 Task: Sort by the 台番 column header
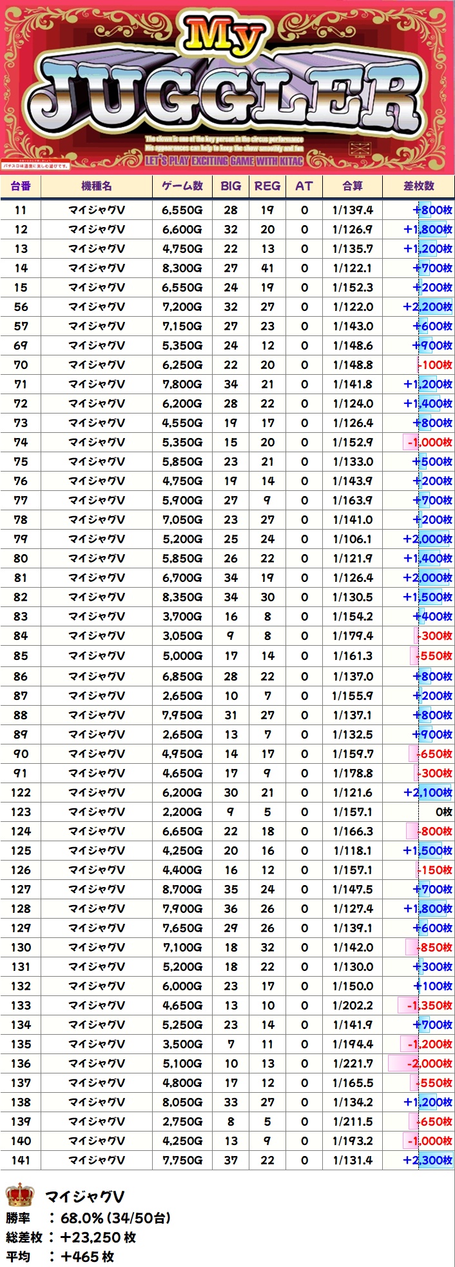point(21,186)
